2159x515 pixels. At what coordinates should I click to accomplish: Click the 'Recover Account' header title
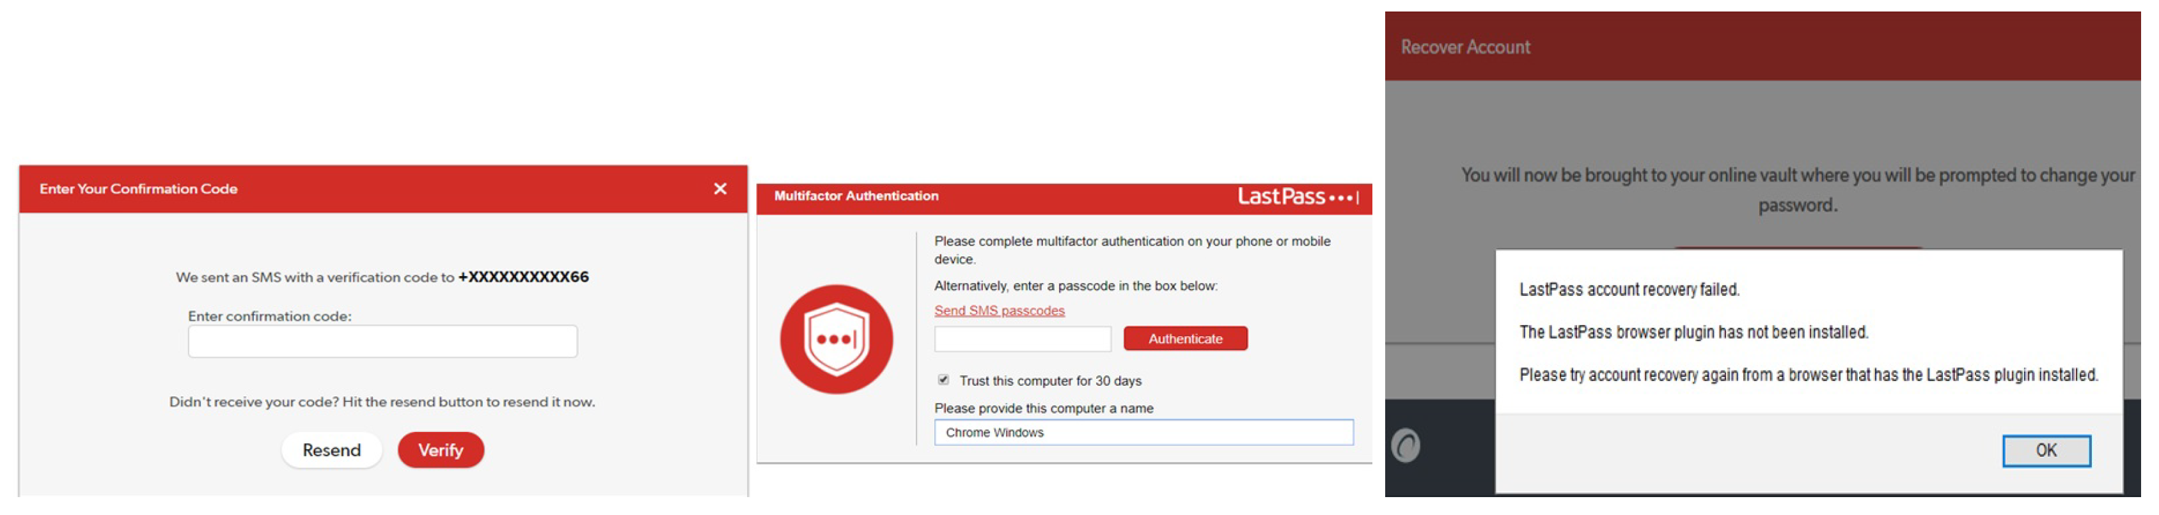point(1465,48)
